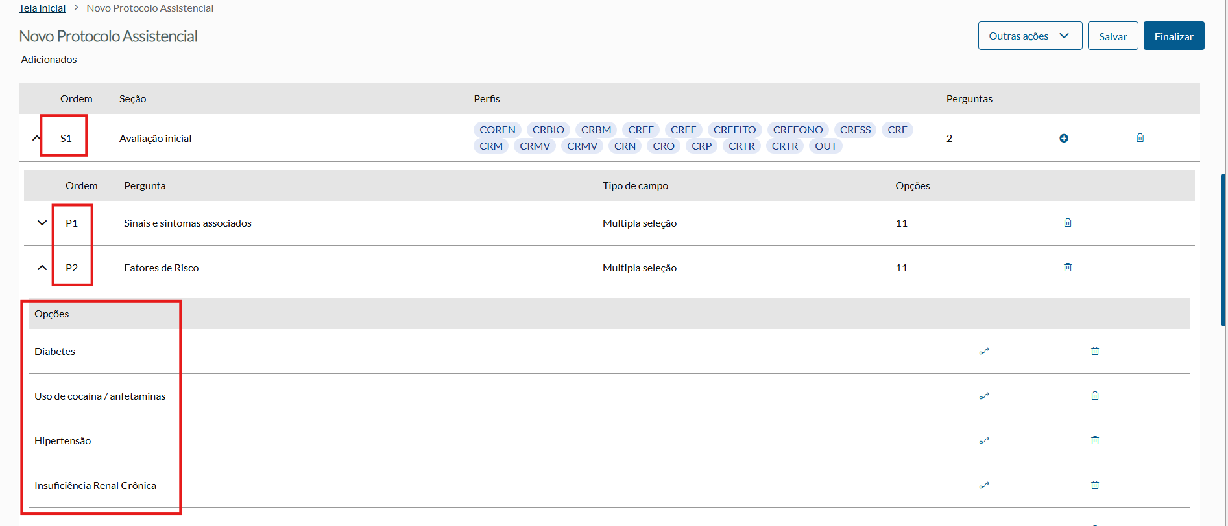1228x526 pixels.
Task: Collapse the P2 Fatores de Risco question
Action: [42, 268]
